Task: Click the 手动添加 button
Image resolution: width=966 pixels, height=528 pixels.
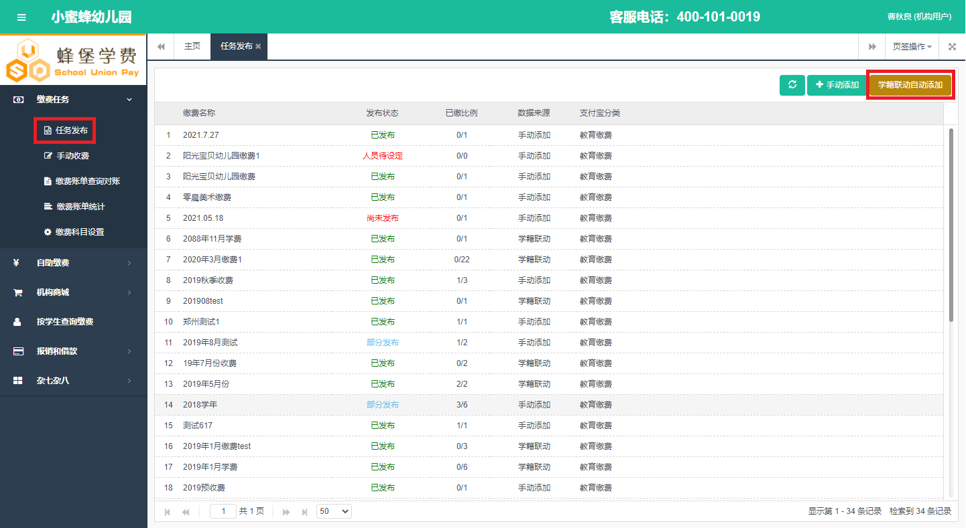Action: point(837,85)
